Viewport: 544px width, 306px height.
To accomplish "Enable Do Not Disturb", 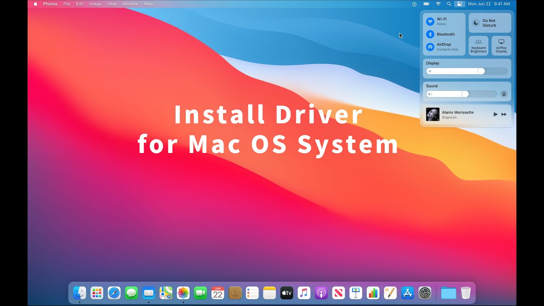I will pyautogui.click(x=490, y=23).
